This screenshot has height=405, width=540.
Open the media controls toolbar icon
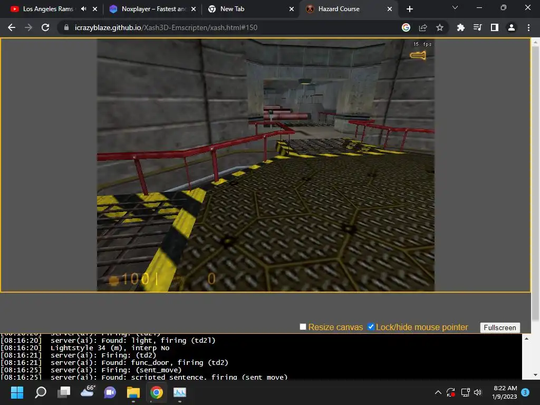tap(478, 27)
